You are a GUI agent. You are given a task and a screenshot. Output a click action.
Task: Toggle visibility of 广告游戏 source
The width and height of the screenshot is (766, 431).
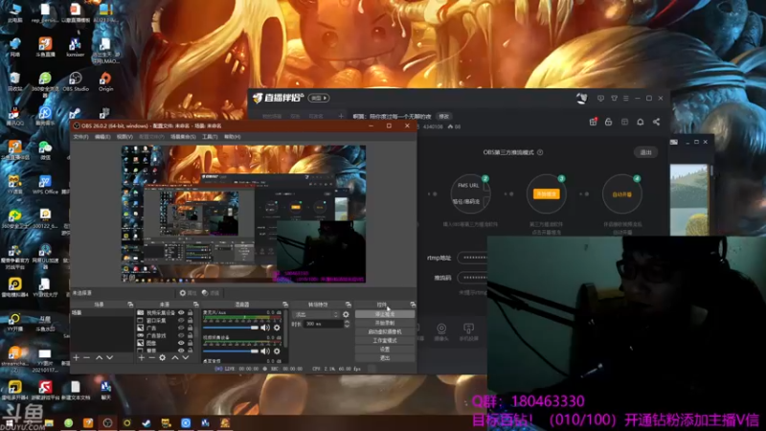click(x=181, y=336)
